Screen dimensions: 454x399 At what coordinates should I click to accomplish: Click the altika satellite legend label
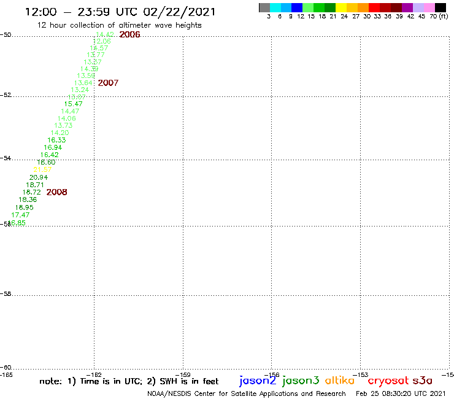[339, 380]
